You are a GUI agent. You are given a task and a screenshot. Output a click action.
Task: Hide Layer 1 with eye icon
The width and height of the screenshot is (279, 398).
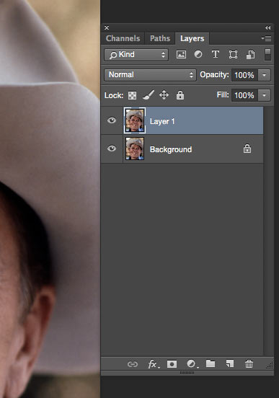pos(112,120)
